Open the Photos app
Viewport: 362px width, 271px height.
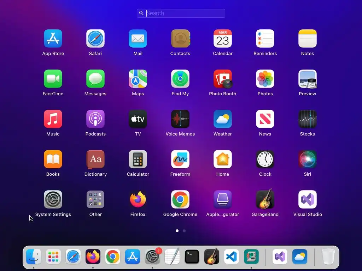point(265,79)
